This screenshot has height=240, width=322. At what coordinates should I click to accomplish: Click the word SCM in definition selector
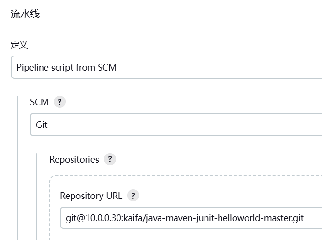pos(106,67)
